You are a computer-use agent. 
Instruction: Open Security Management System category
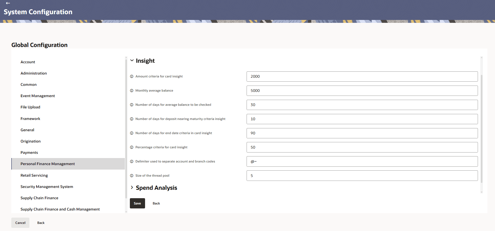pos(47,187)
